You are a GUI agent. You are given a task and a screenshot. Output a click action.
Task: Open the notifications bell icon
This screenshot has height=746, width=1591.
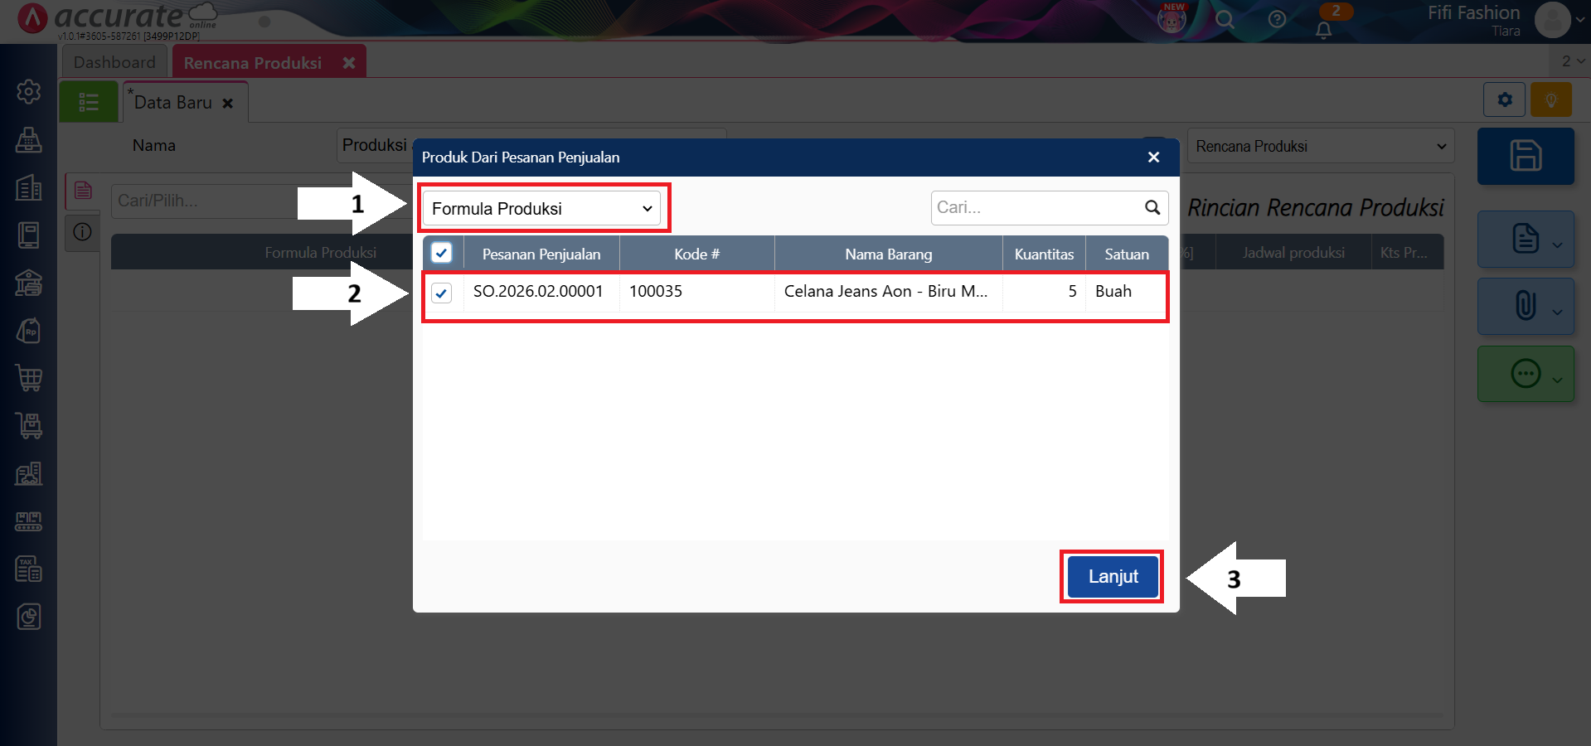[x=1324, y=30]
